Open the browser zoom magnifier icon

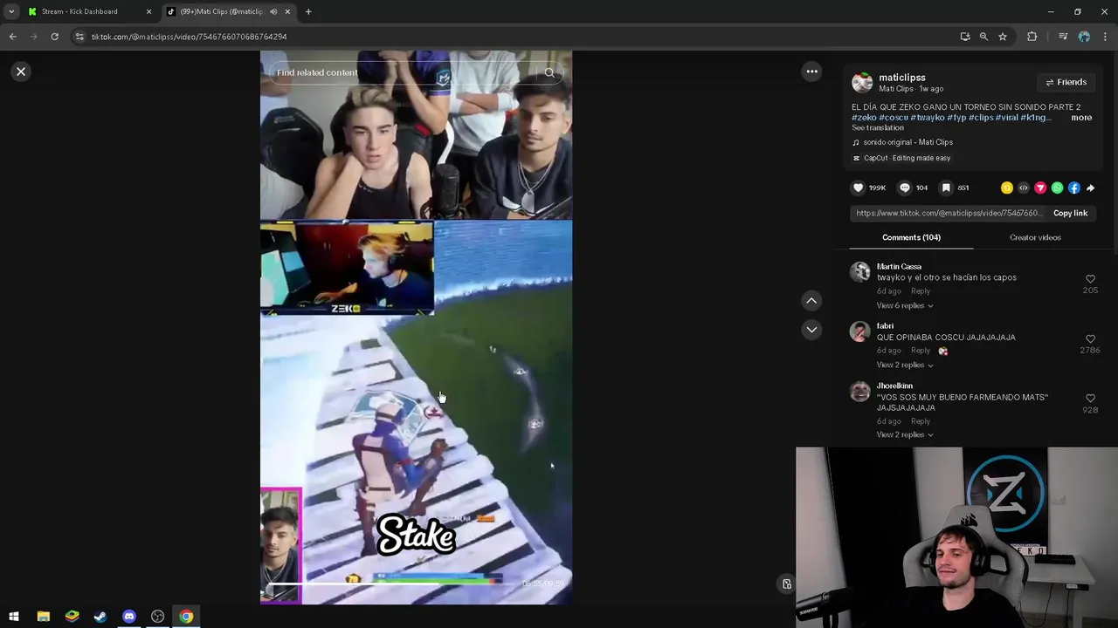tap(983, 37)
